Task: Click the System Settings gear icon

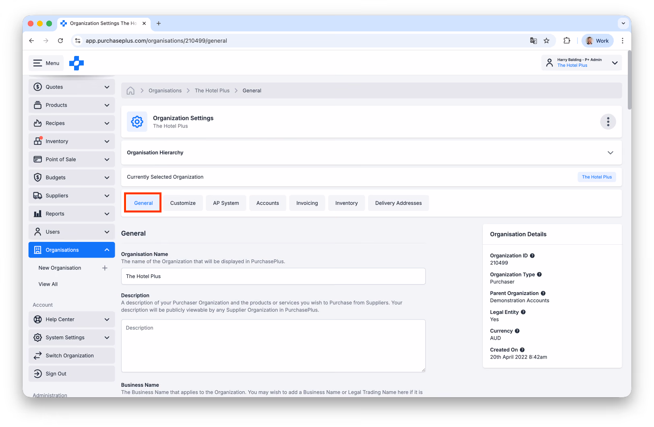Action: coord(38,338)
